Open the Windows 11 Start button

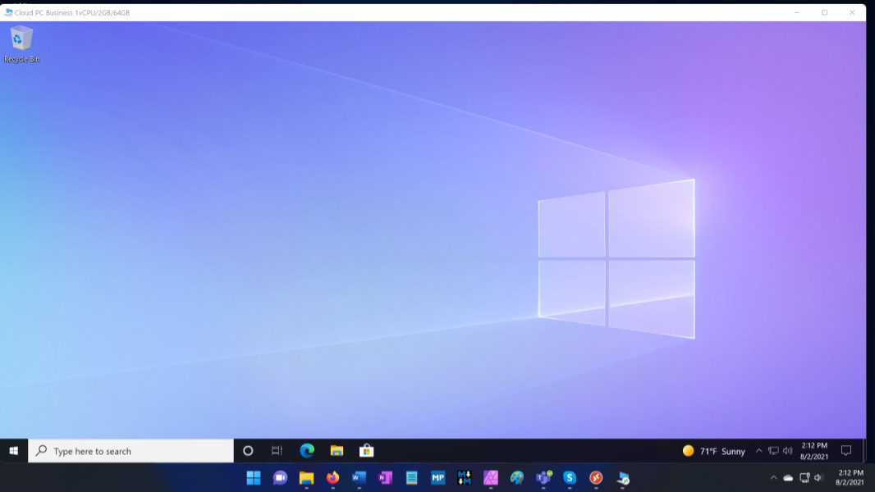tap(254, 477)
